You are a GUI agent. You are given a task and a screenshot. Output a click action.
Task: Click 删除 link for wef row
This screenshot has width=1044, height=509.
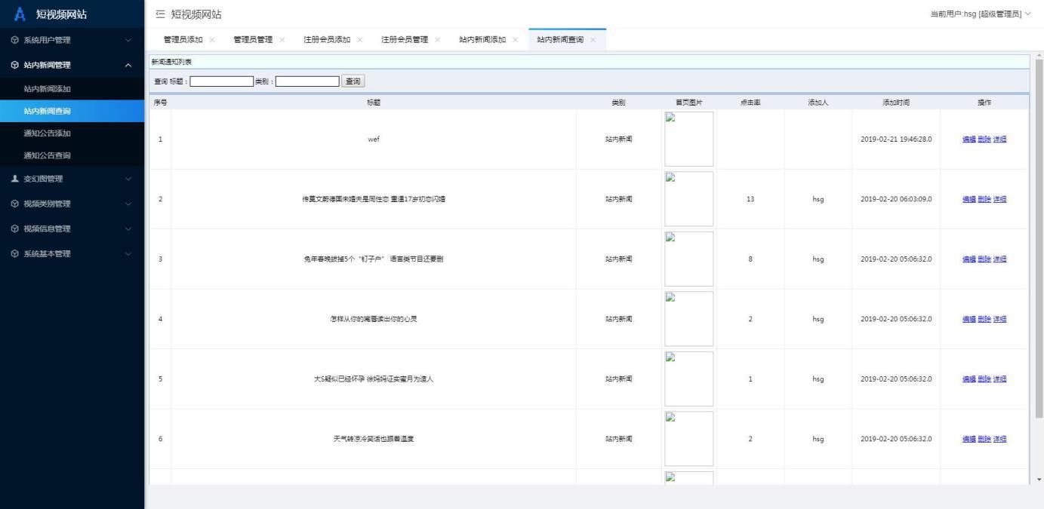pos(984,140)
